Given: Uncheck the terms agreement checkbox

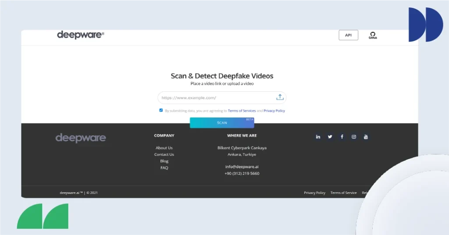Looking at the screenshot, I should (x=161, y=111).
